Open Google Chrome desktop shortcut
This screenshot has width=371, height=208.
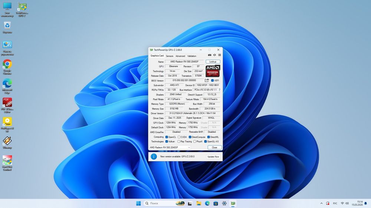click(x=7, y=64)
